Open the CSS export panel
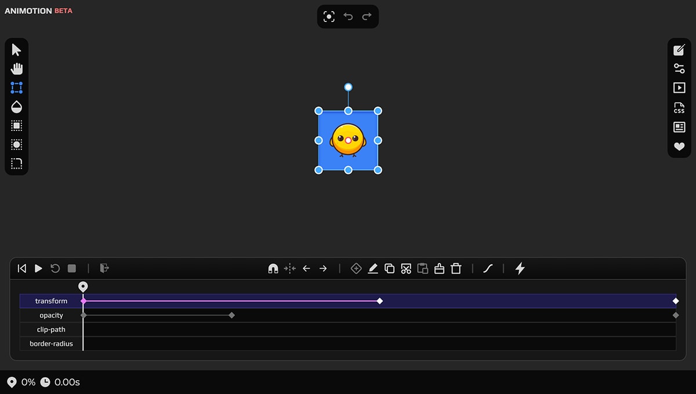This screenshot has height=394, width=696. 679,108
